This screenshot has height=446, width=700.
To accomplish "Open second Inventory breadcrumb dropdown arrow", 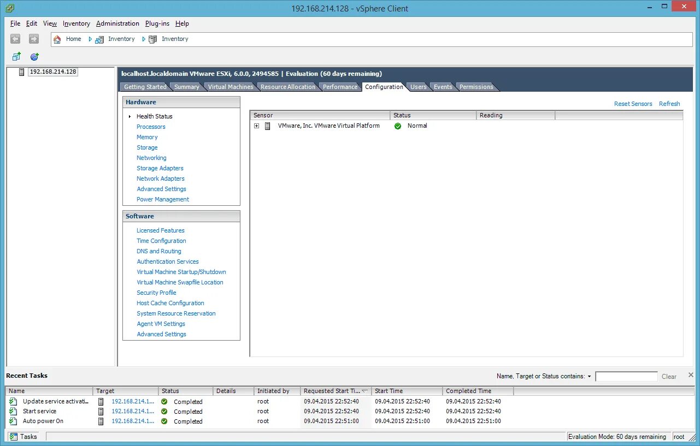I will tap(144, 39).
